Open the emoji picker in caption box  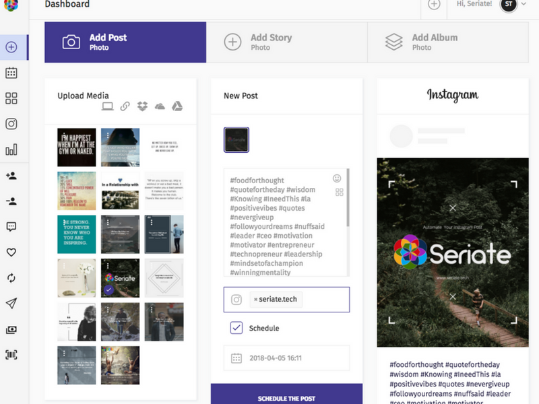click(x=337, y=178)
